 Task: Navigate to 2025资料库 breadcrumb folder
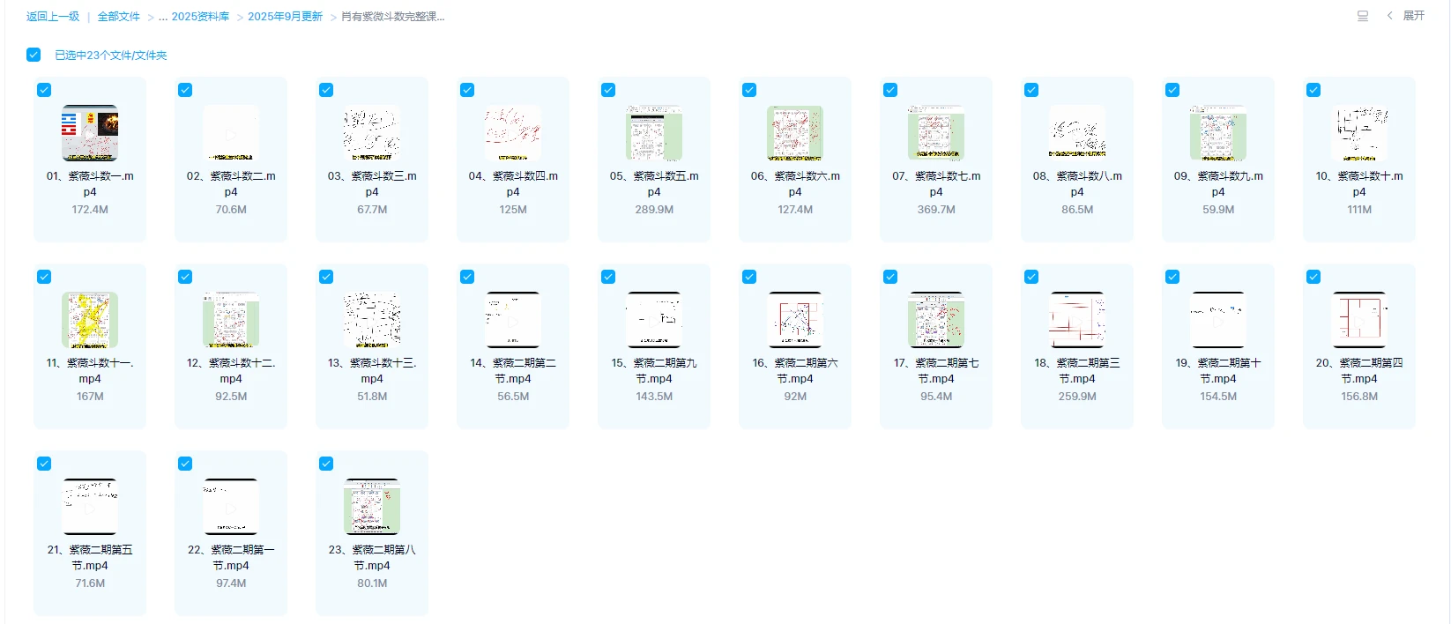point(200,17)
